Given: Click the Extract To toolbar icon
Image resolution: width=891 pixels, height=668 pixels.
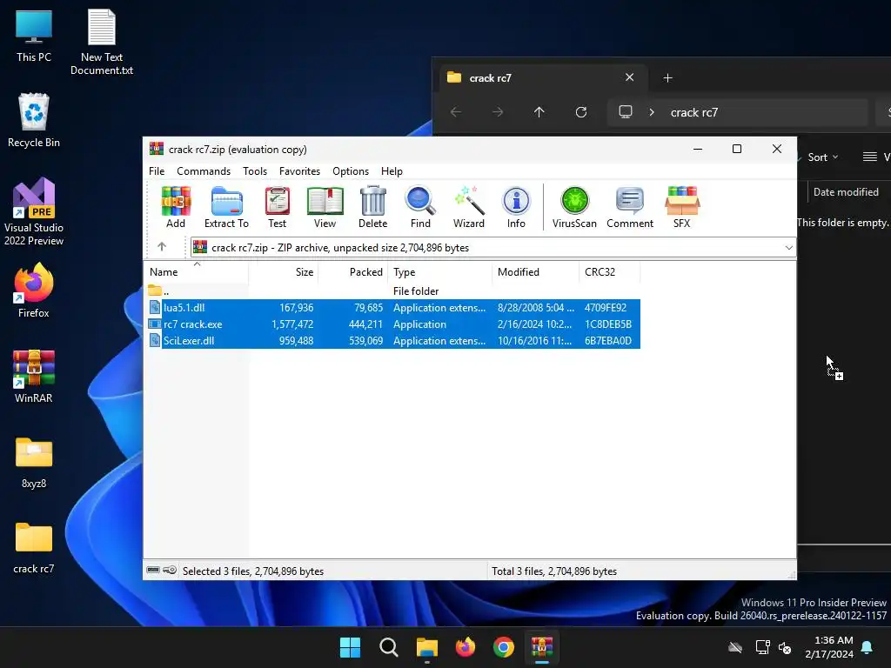Looking at the screenshot, I should (x=226, y=207).
